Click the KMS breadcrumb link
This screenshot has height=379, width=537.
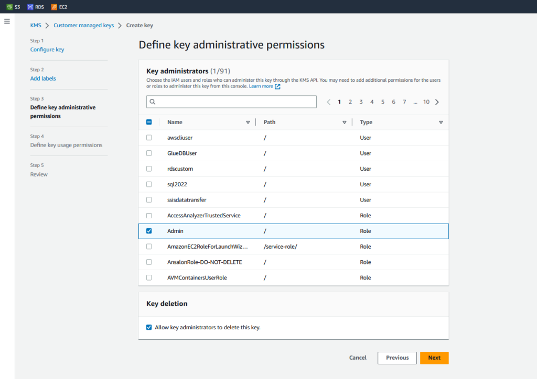point(36,25)
